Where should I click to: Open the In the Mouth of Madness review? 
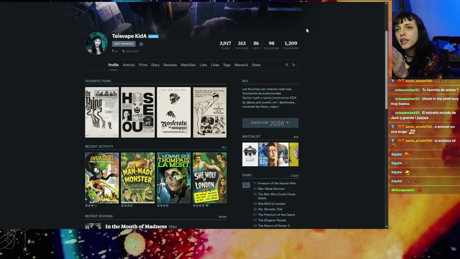coord(136,226)
